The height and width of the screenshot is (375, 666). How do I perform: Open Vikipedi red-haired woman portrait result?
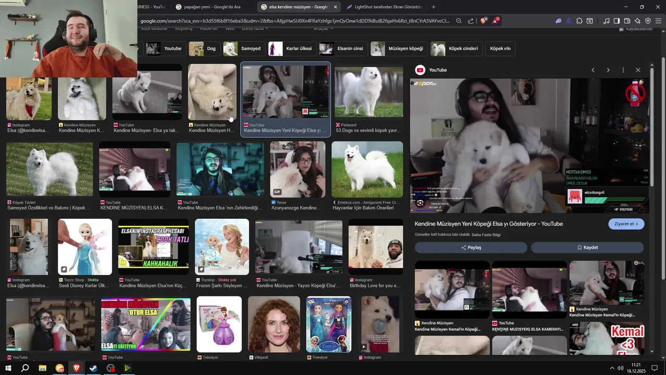[x=274, y=324]
